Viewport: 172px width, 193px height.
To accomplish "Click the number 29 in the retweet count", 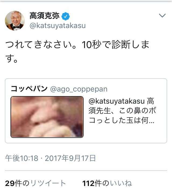I will pyautogui.click(x=10, y=183).
